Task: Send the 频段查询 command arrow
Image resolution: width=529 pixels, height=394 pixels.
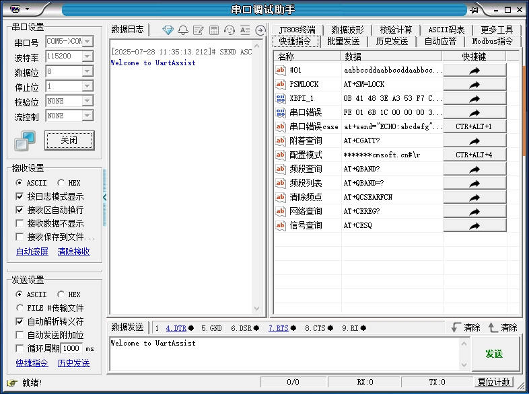Action: click(474, 169)
